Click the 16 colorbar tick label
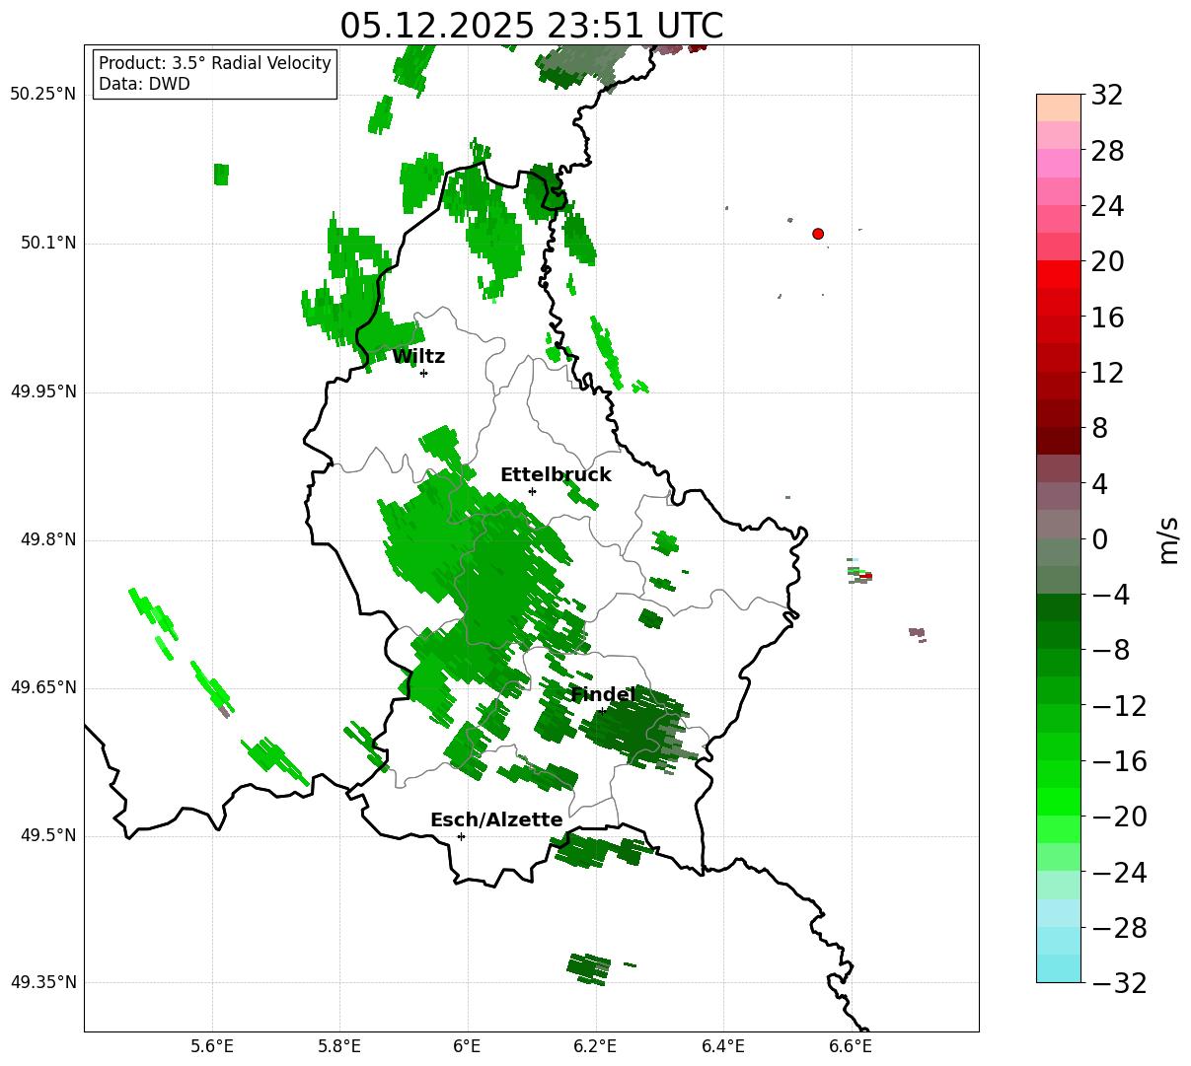Image resolution: width=1191 pixels, height=1066 pixels. [x=1107, y=318]
